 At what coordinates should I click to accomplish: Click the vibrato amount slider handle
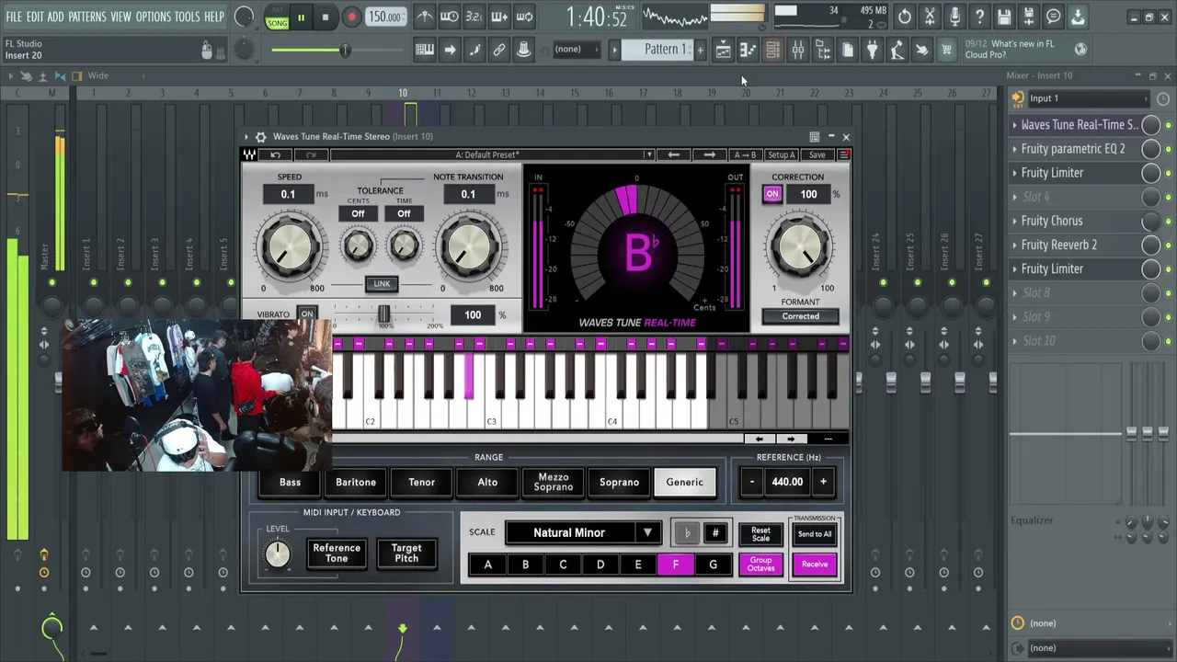tap(384, 314)
